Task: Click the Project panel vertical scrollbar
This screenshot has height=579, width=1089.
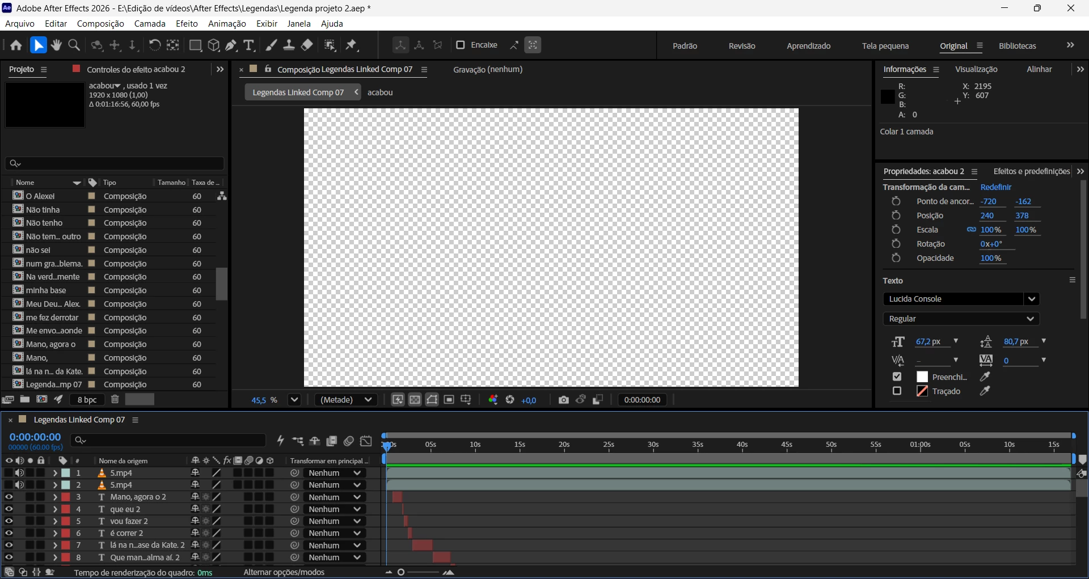Action: [x=222, y=284]
